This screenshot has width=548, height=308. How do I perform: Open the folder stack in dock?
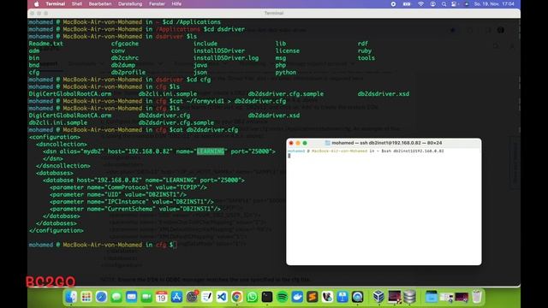pos(432,297)
